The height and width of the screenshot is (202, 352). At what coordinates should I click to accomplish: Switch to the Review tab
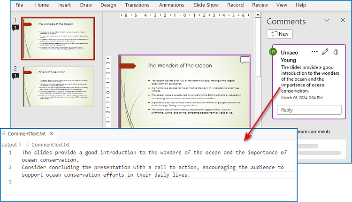coord(260,5)
